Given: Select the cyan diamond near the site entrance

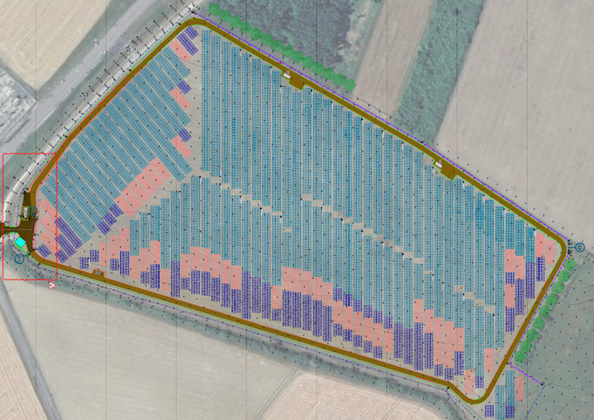Looking at the screenshot, I should coord(20,241).
